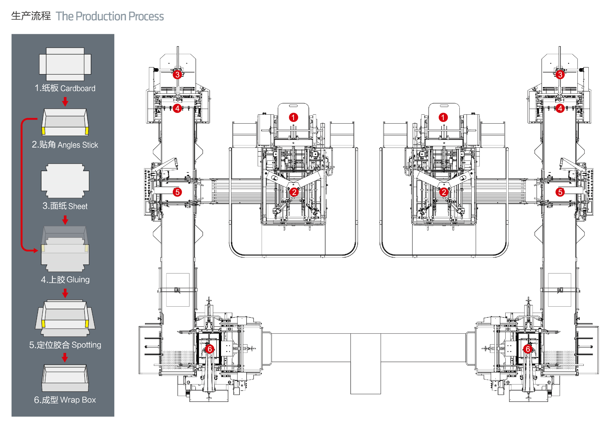
Task: Select marker 2 on the right machine
Action: point(443,192)
